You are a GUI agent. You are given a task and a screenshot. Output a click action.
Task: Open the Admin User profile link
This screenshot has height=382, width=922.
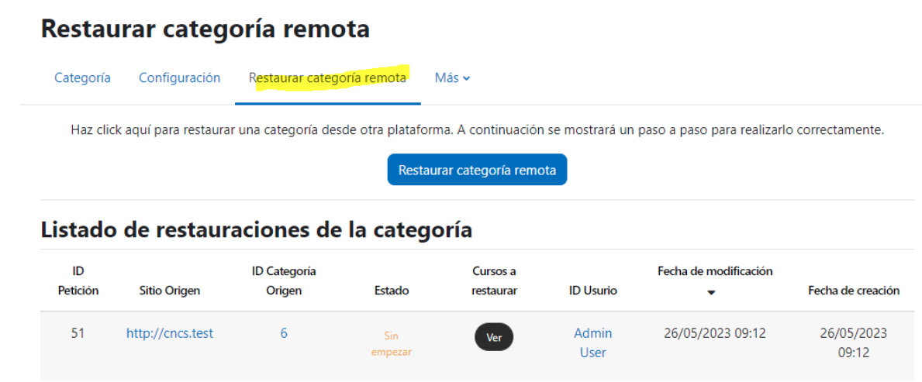592,342
